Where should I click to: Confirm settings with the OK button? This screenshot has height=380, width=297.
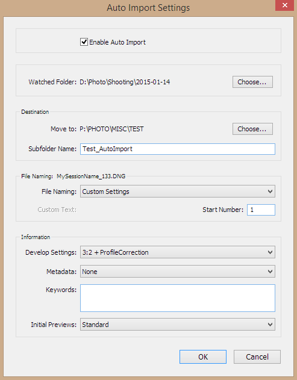click(203, 357)
